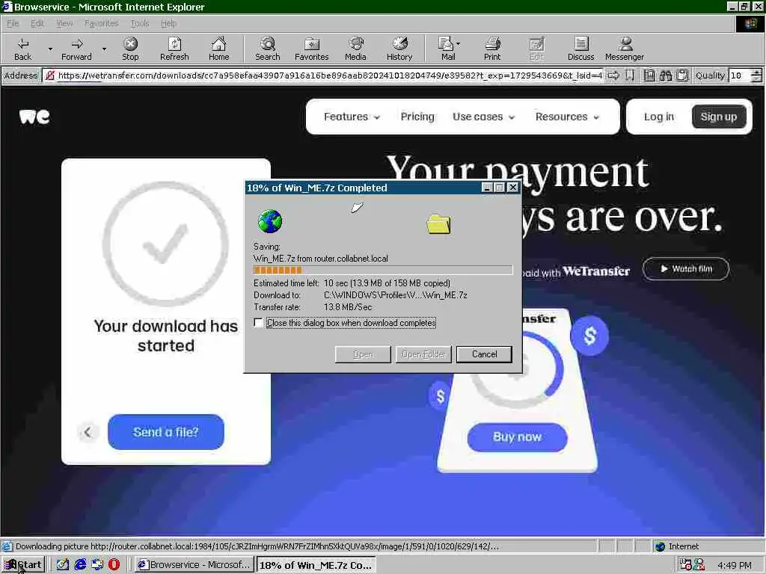The height and width of the screenshot is (574, 766).
Task: Click the Quality value spinner arrows
Action: coord(756,75)
